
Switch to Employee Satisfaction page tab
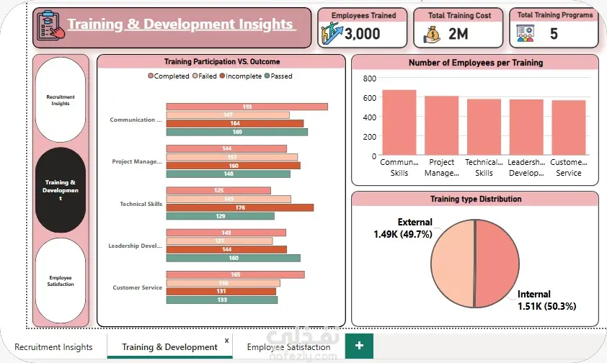pyautogui.click(x=288, y=347)
